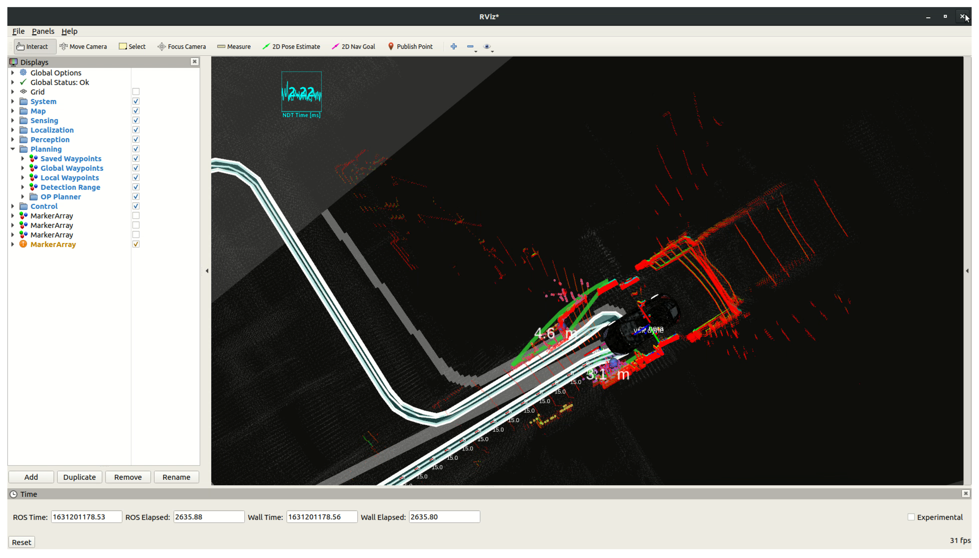
Task: Toggle the Experimental checkbox
Action: tap(911, 517)
